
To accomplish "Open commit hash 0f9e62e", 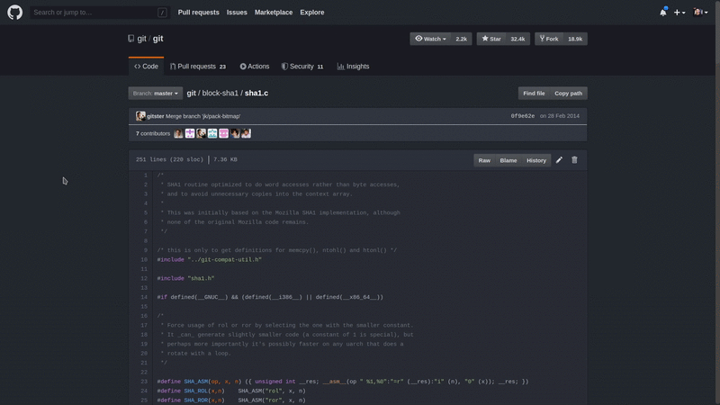I will pos(523,116).
